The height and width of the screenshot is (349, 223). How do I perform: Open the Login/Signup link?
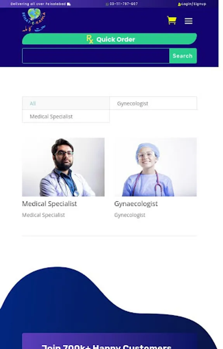pos(194,4)
